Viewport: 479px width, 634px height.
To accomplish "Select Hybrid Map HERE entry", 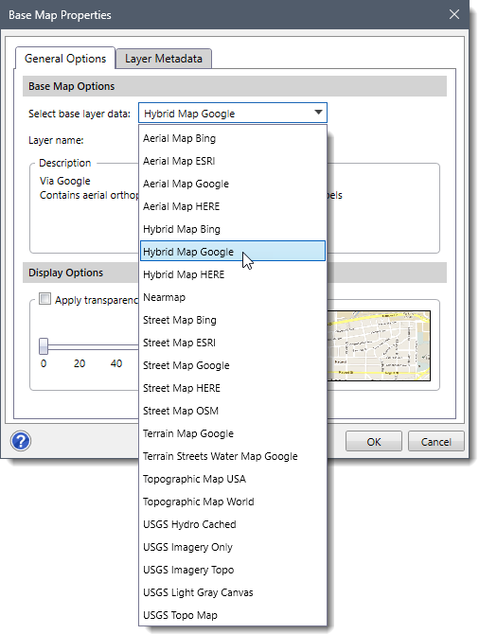I will click(233, 274).
